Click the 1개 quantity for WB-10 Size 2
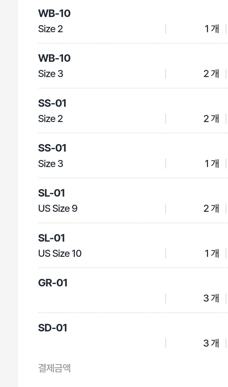Image resolution: width=228 pixels, height=387 pixels. click(x=212, y=29)
